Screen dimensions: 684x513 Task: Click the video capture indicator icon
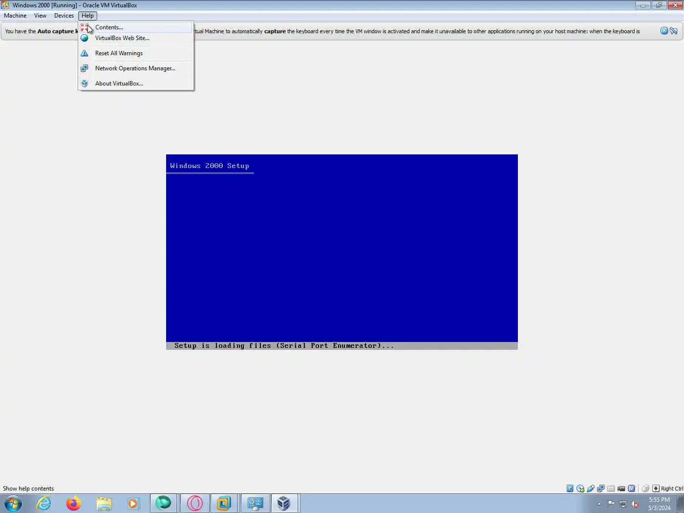(621, 489)
